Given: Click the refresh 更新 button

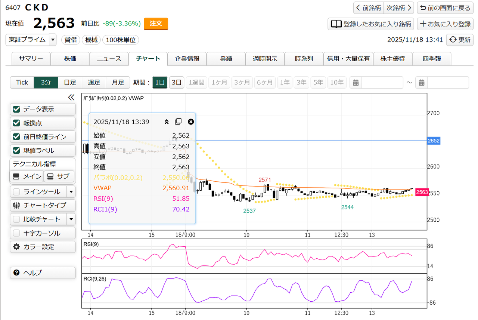Looking at the screenshot, I should pos(460,40).
